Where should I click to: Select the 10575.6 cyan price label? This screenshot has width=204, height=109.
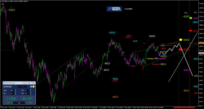112,33
